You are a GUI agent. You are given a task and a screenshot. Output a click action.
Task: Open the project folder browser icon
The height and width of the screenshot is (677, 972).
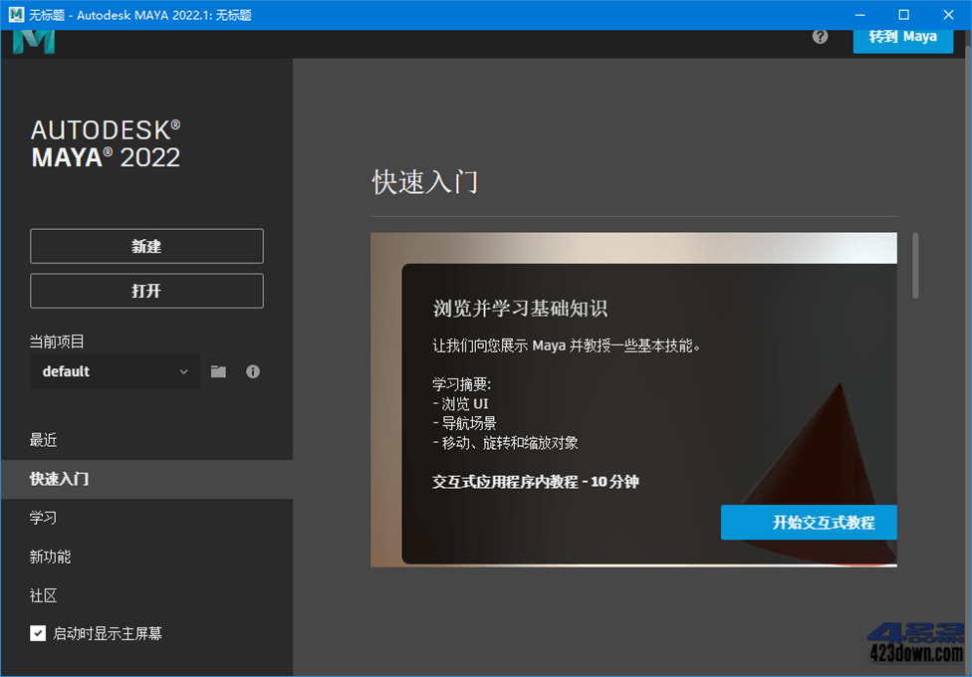coord(218,371)
